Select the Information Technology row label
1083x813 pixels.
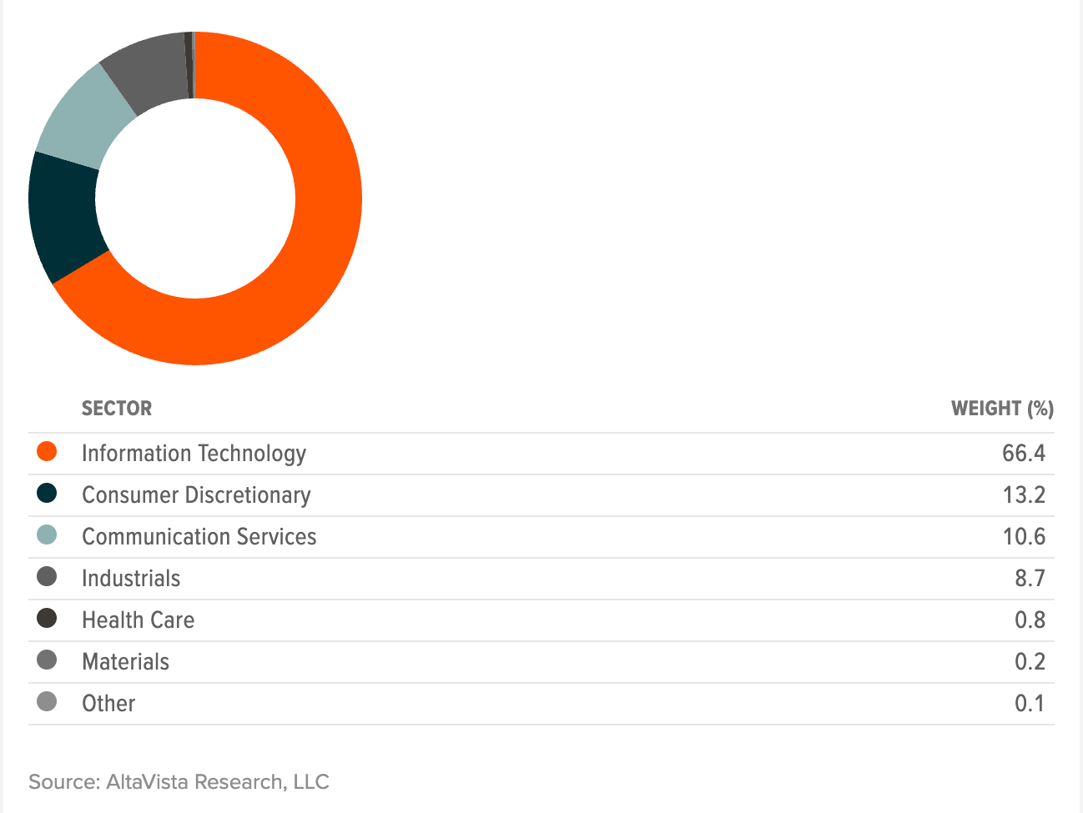coord(194,453)
